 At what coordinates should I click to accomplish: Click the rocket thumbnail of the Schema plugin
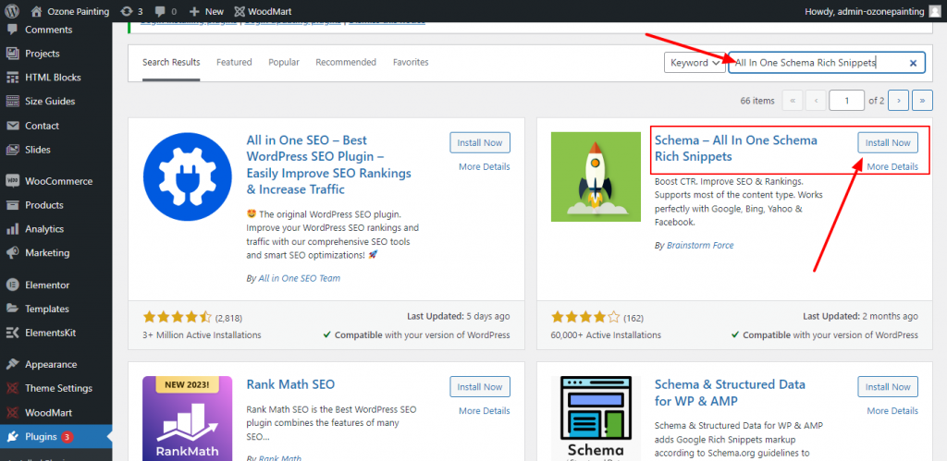[x=596, y=176]
